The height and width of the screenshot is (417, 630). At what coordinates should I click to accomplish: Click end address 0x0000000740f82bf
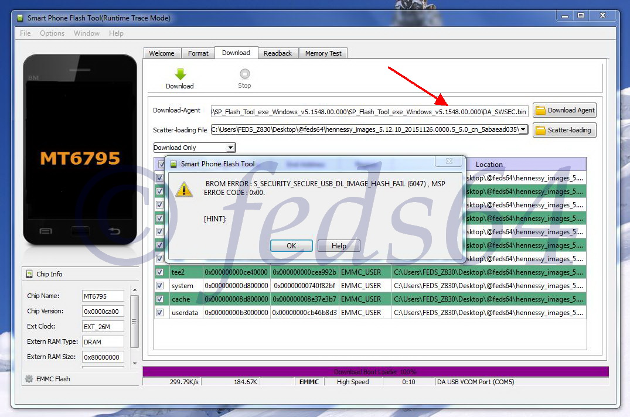pyautogui.click(x=305, y=286)
